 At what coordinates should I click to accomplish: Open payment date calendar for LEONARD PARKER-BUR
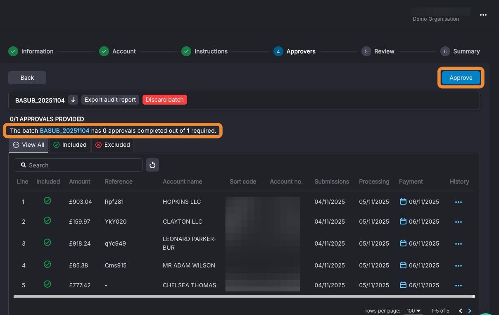pyautogui.click(x=403, y=243)
